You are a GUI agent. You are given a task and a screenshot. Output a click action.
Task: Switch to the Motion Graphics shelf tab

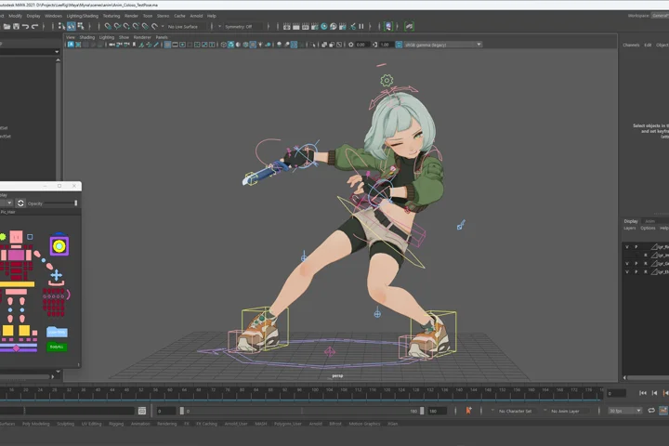[x=364, y=424]
